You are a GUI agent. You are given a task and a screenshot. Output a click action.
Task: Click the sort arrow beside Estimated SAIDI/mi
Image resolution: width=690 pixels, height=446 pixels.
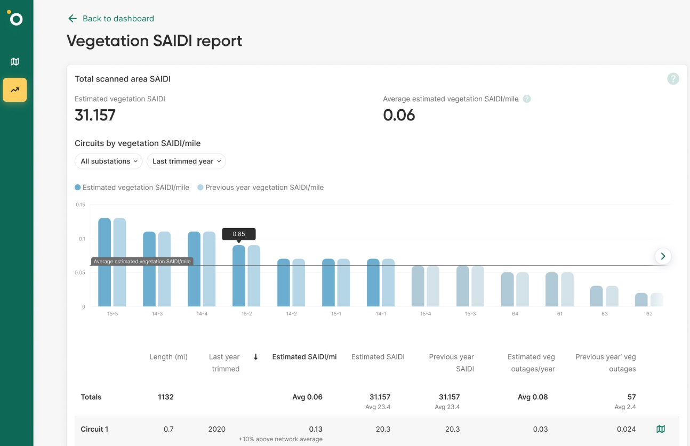[256, 357]
